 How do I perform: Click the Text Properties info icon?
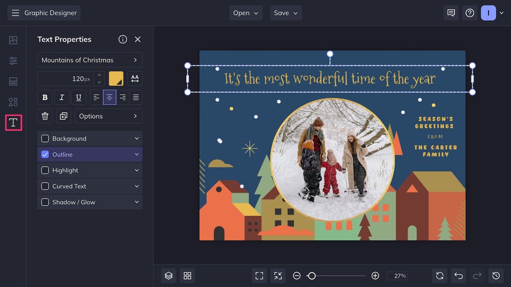(122, 39)
